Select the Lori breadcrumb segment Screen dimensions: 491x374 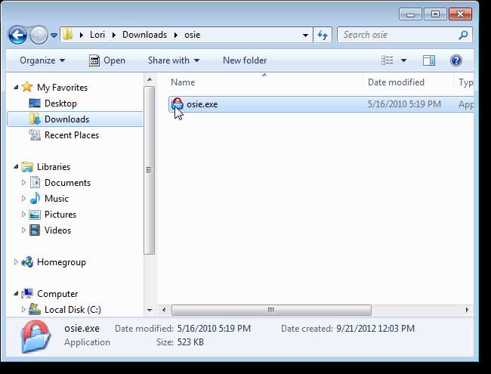[x=97, y=35]
